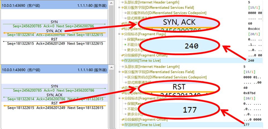Click Identification key icon beside 0x87bd row
268x129 pixels.
pyautogui.click(x=123, y=93)
